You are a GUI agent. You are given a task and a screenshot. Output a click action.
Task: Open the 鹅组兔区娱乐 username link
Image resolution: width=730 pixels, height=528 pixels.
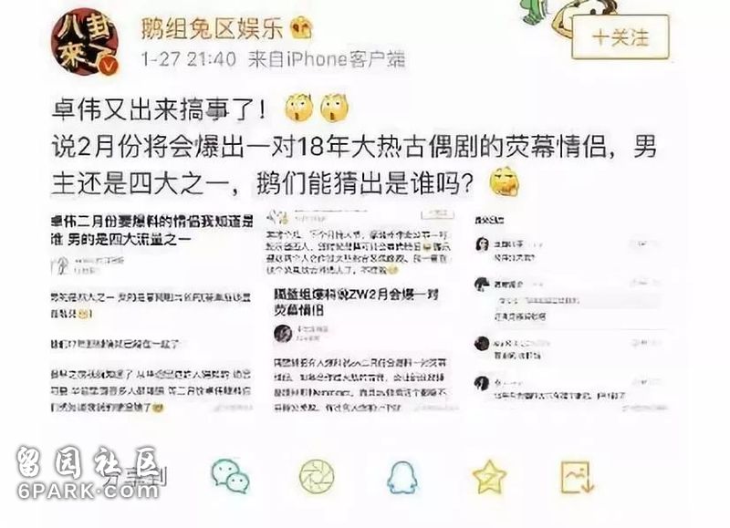pyautogui.click(x=213, y=29)
